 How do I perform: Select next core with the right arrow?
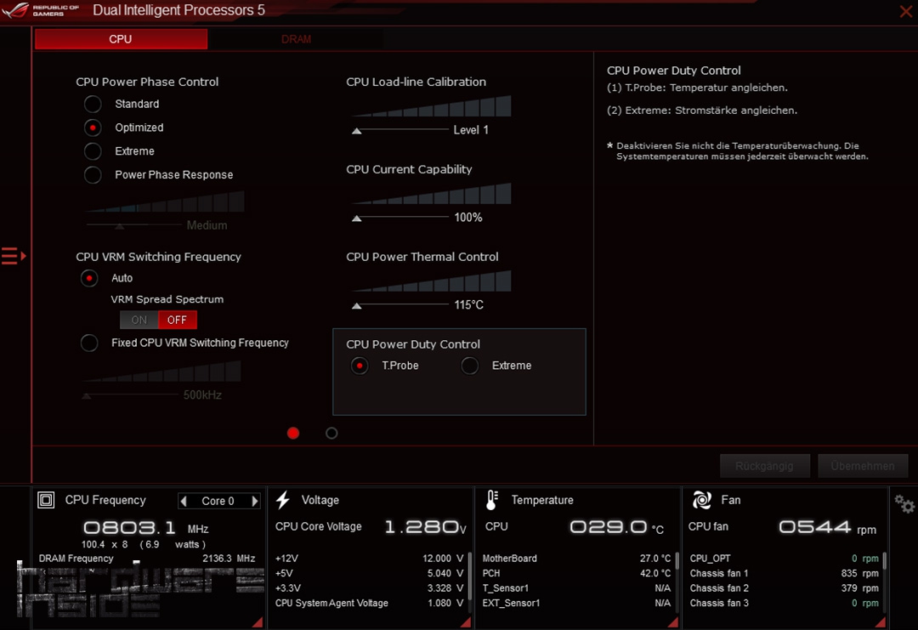pyautogui.click(x=255, y=501)
